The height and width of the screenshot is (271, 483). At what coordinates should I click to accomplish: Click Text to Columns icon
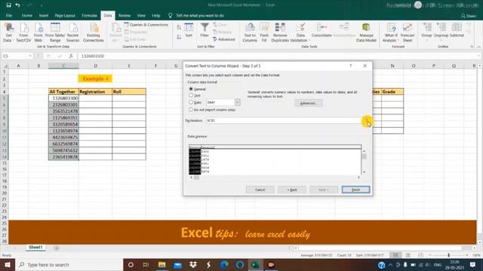pyautogui.click(x=250, y=32)
